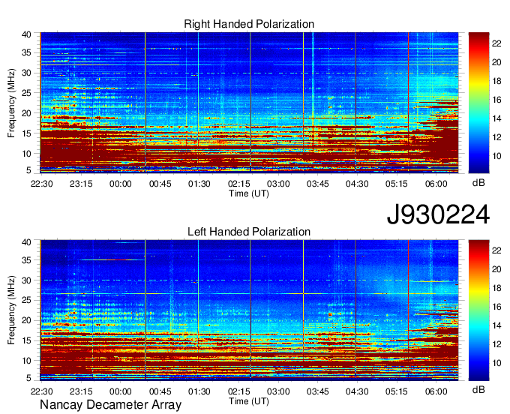
Task: Click the 03:00 tick on the Left Handed time axis
Action: [278, 391]
